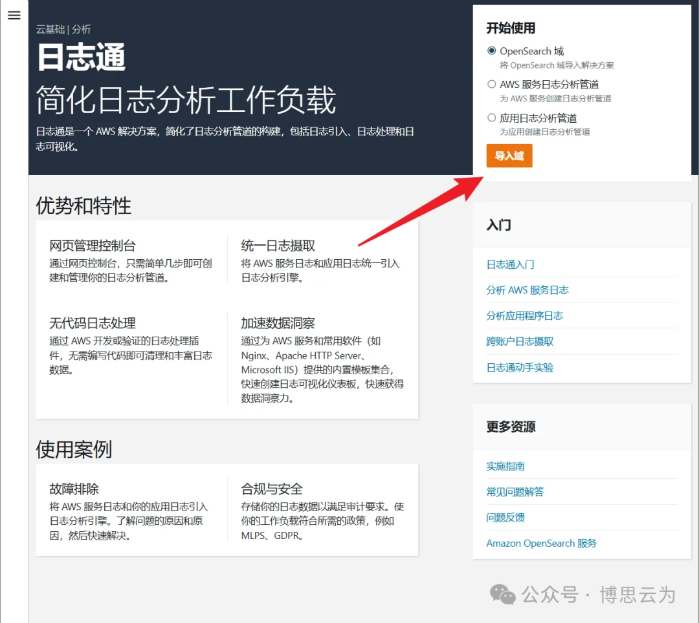Click the 日志通 page title
The width and height of the screenshot is (699, 623).
point(81,58)
